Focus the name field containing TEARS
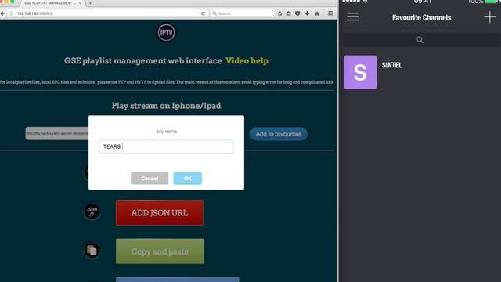 (166, 146)
